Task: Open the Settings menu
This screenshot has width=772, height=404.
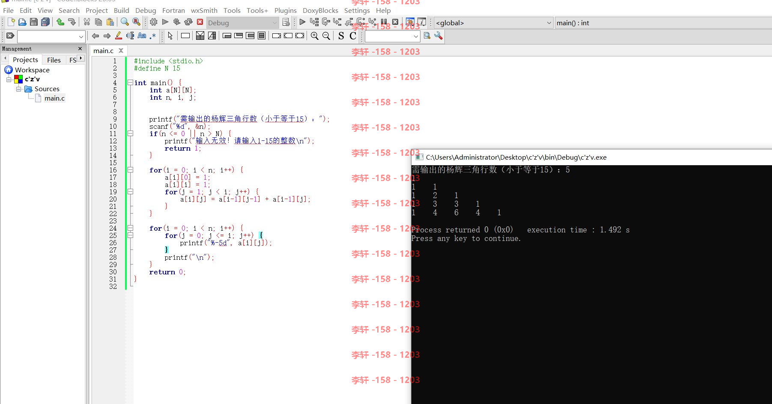Action: point(357,10)
